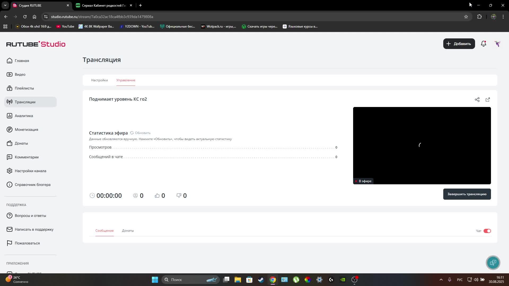The width and height of the screenshot is (509, 286).
Task: Click the Завершить трансляцию button
Action: [467, 194]
